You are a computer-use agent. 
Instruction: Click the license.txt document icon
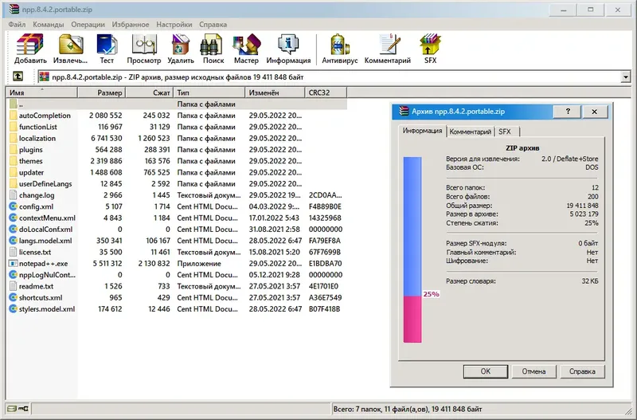13,252
